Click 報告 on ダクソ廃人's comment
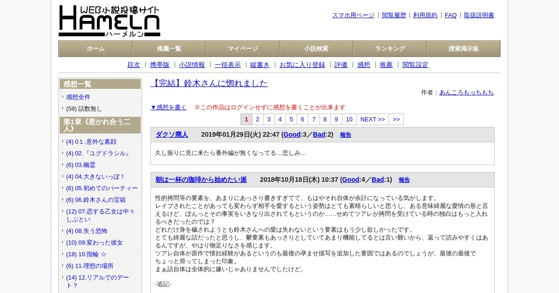559x293 pixels. click(x=346, y=135)
